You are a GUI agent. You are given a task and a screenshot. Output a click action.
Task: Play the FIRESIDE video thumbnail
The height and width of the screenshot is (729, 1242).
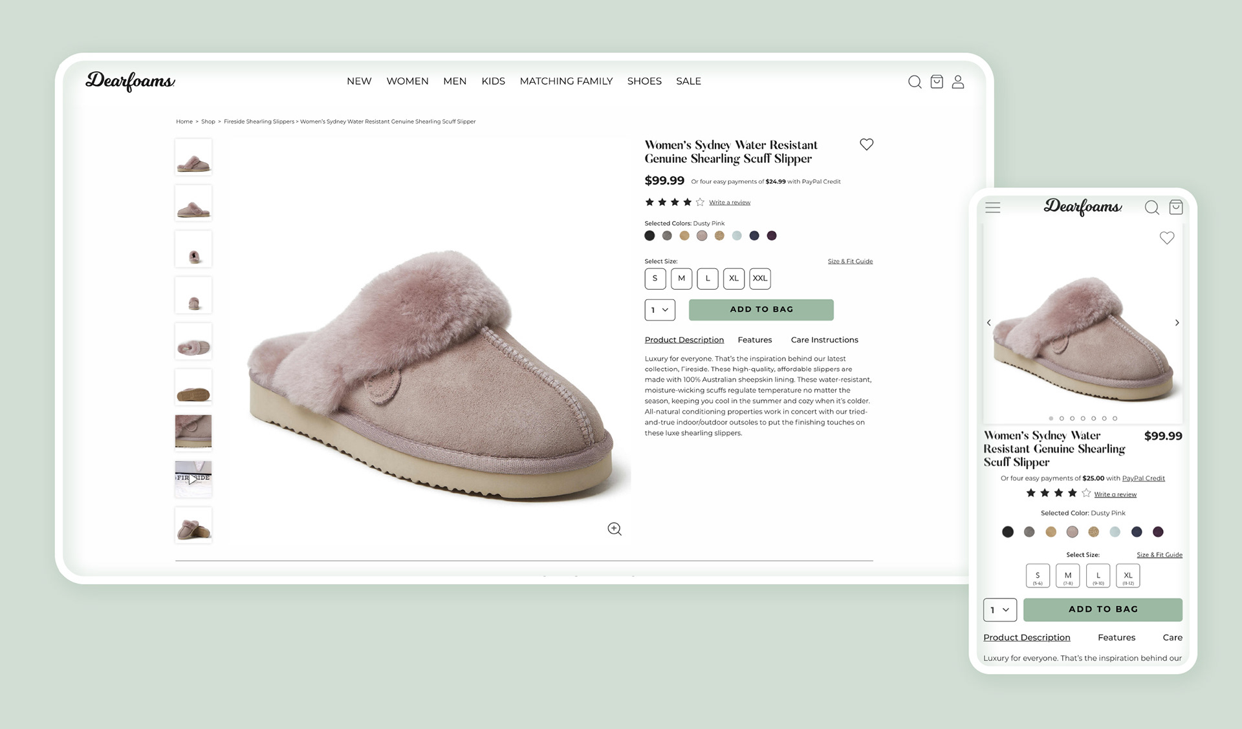(x=193, y=478)
